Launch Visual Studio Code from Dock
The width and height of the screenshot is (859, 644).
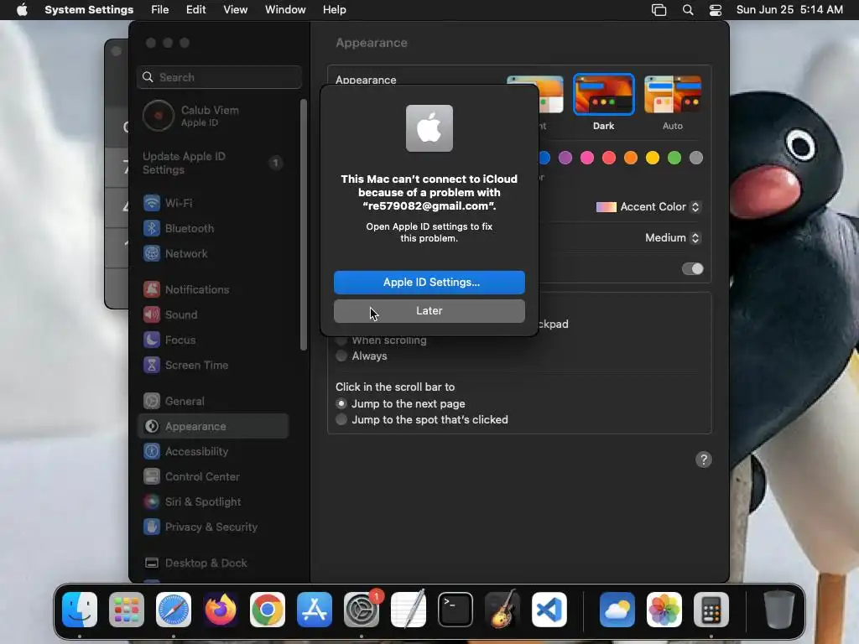(x=549, y=610)
